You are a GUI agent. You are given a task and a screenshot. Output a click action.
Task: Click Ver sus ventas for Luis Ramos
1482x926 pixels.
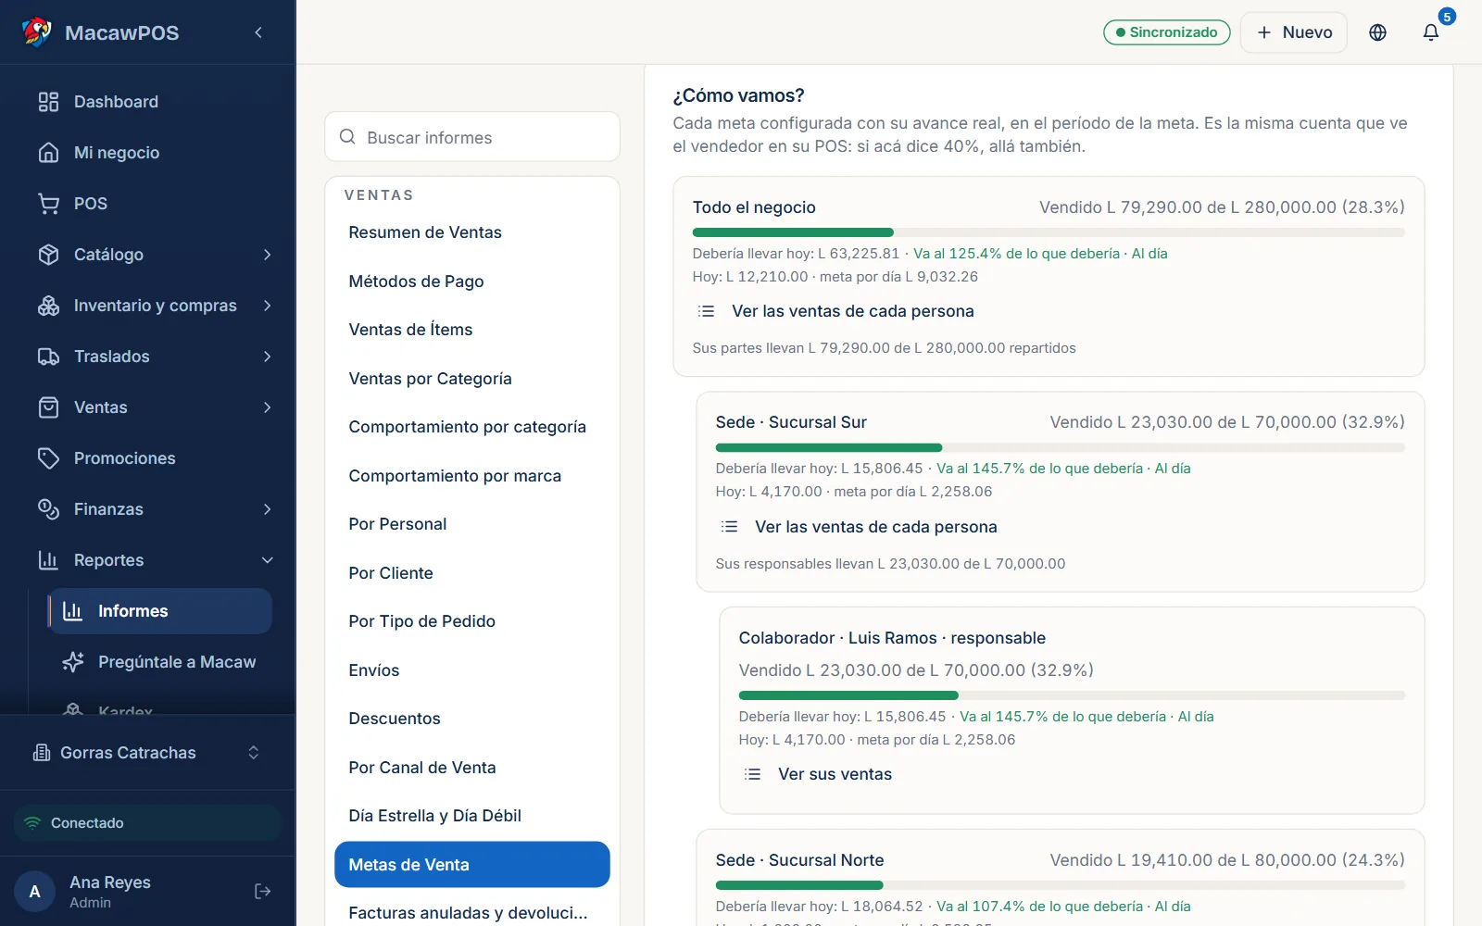pyautogui.click(x=818, y=774)
